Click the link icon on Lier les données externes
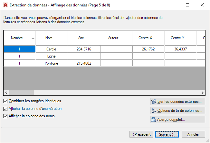 pos(154,102)
